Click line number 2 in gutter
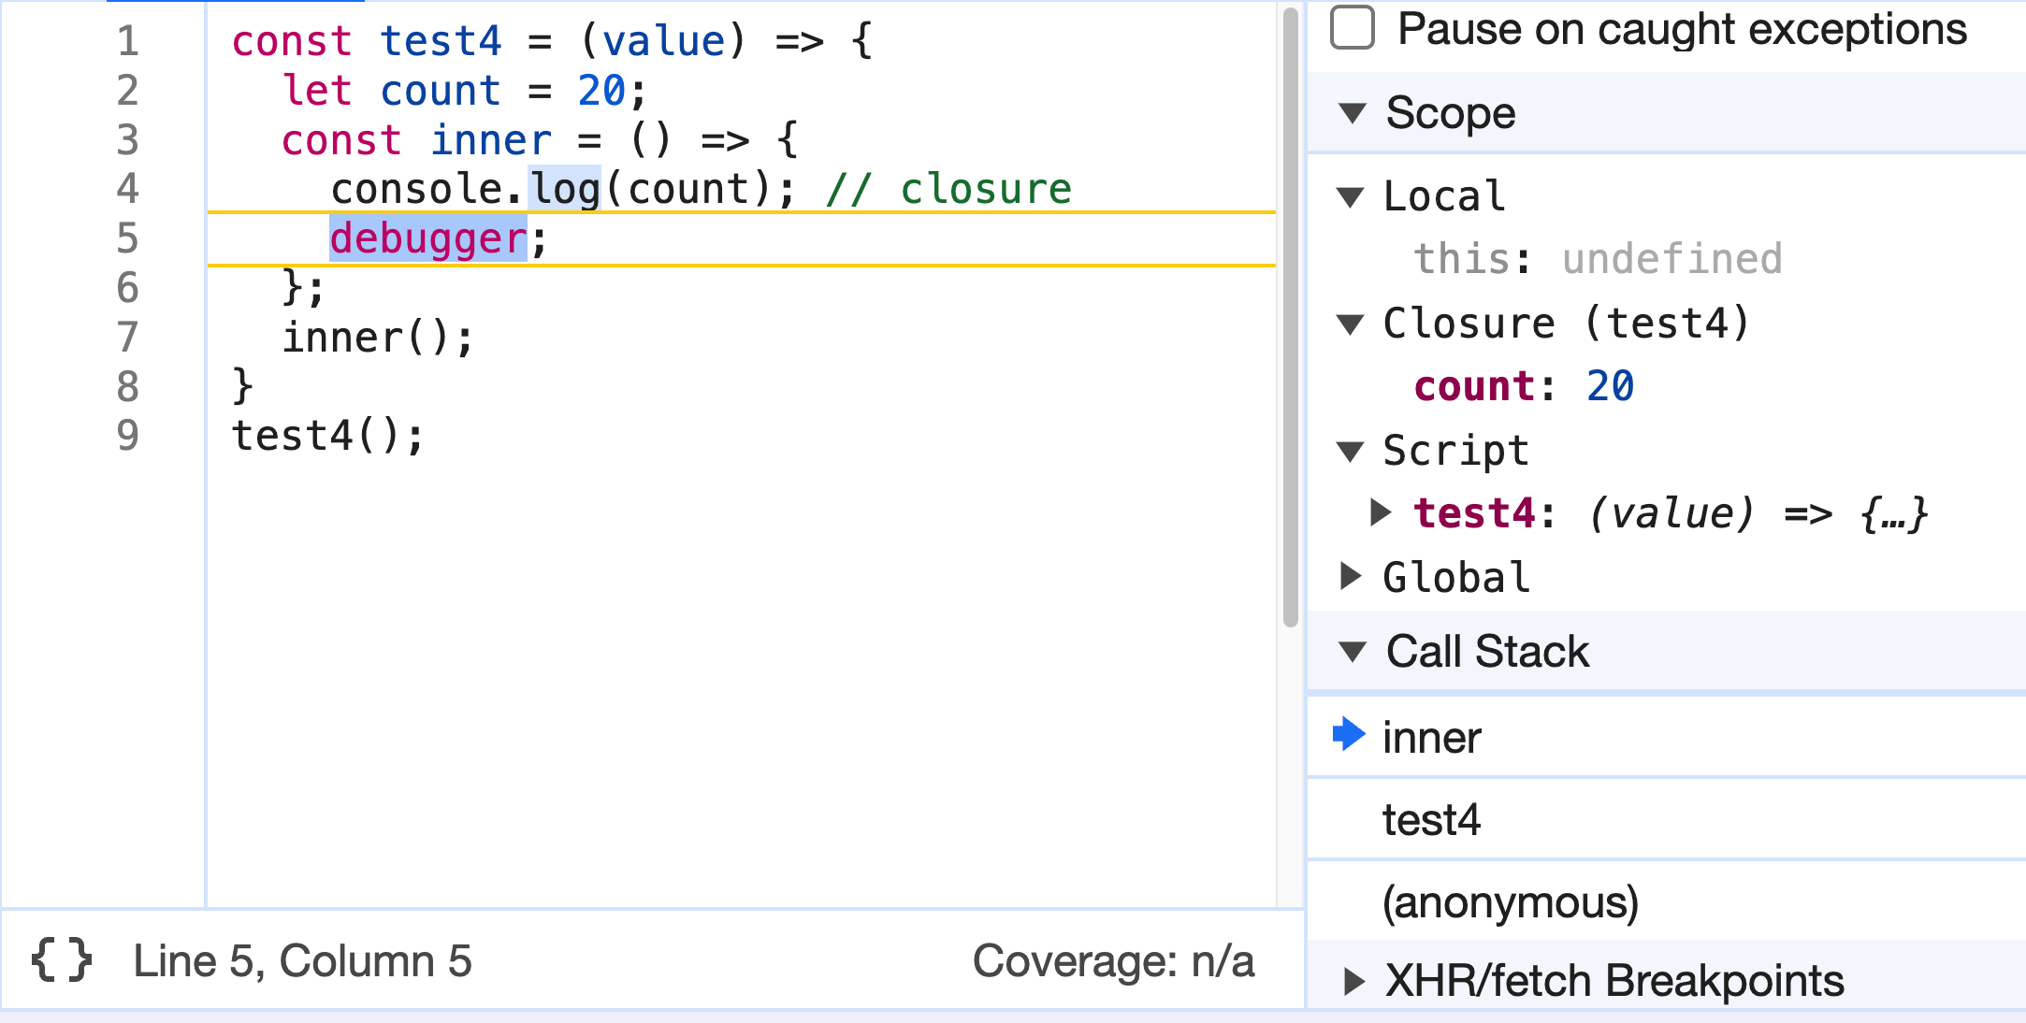The height and width of the screenshot is (1023, 2026). (128, 91)
